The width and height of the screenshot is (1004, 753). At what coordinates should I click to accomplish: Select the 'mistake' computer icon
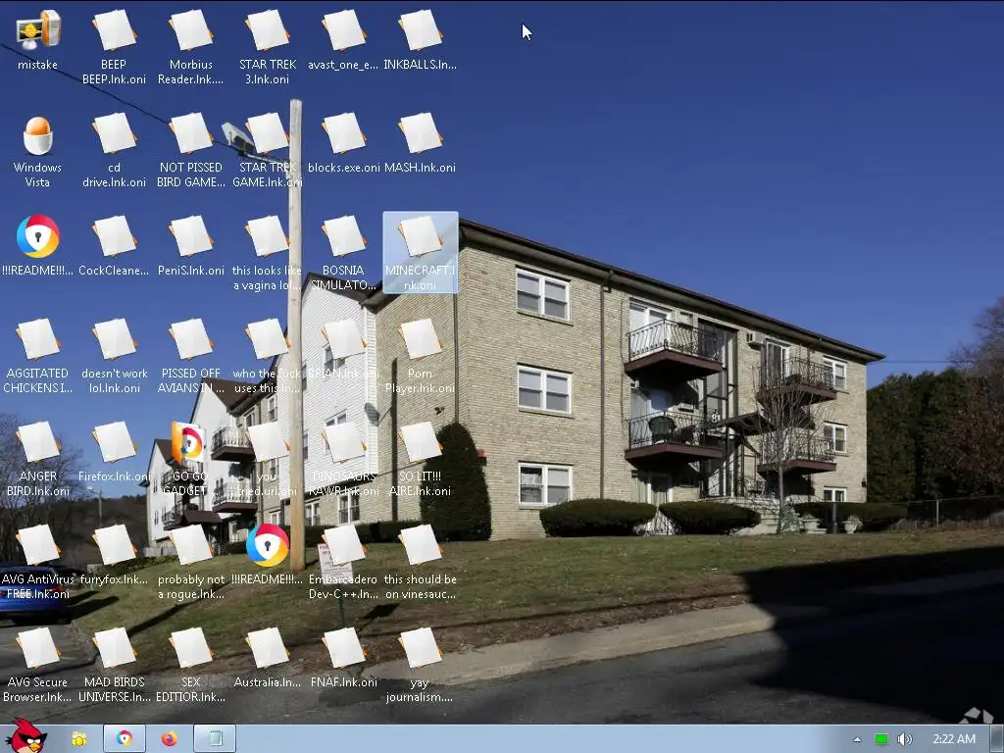pos(38,39)
